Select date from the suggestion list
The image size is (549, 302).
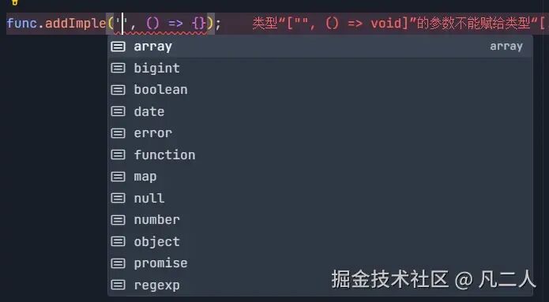pyautogui.click(x=320, y=111)
